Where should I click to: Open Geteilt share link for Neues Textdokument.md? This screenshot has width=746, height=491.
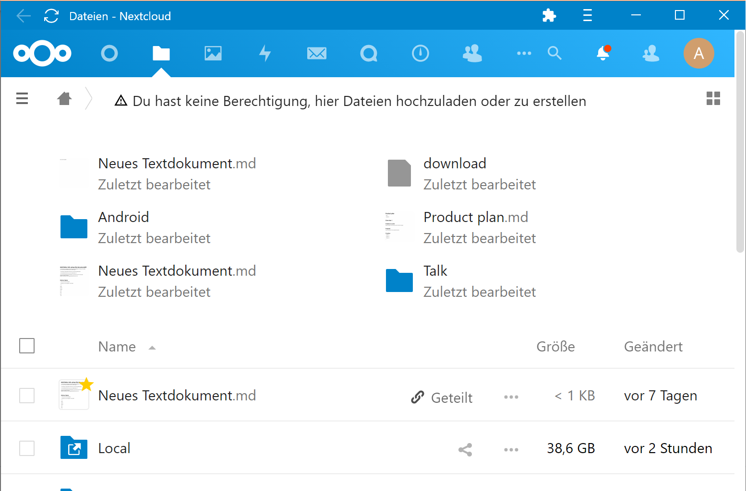tap(442, 397)
